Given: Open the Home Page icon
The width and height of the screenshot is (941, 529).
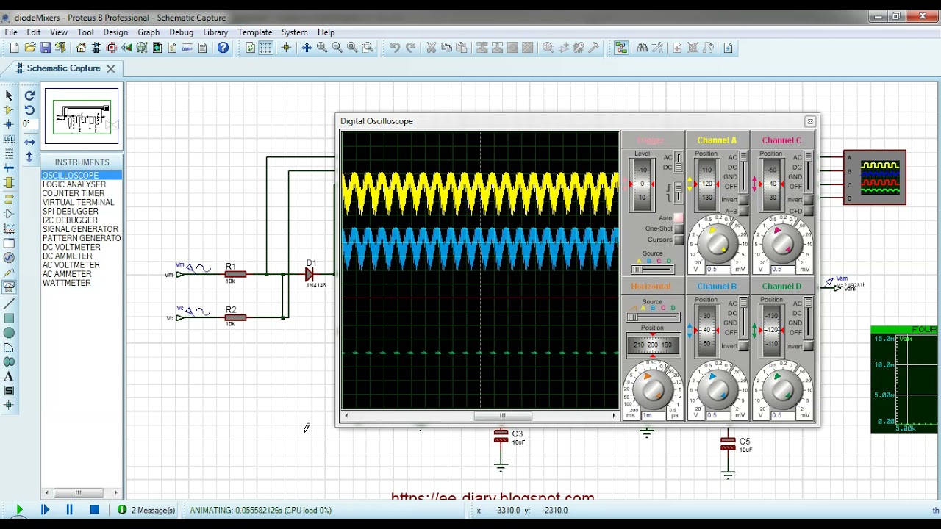Looking at the screenshot, I should [81, 48].
